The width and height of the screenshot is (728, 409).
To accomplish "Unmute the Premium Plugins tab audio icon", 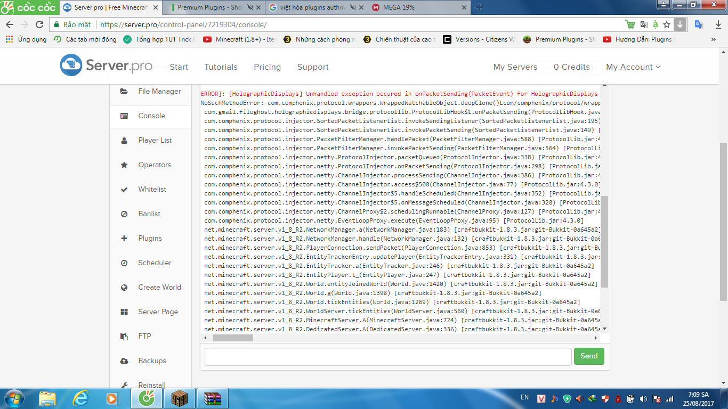I will [249, 7].
